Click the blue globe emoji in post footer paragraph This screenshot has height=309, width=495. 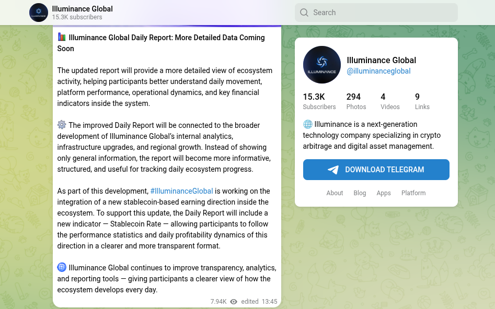(x=62, y=267)
